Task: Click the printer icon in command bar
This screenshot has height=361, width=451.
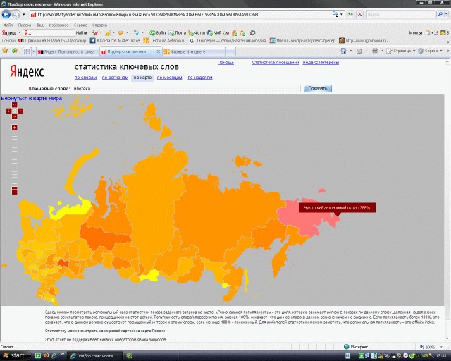Action: [375, 51]
